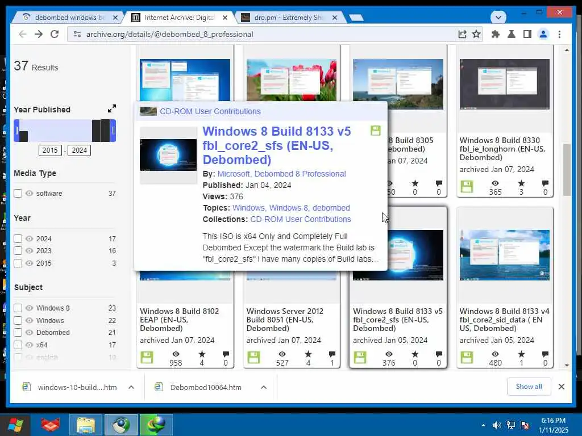Image resolution: width=582 pixels, height=436 pixels.
Task: Open the debombed topic link
Action: (x=331, y=208)
